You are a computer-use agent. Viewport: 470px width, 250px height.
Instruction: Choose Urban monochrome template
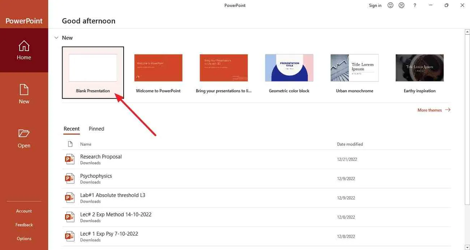[x=355, y=73]
